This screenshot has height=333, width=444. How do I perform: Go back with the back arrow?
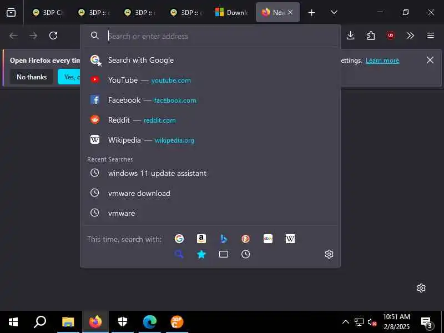(13, 36)
